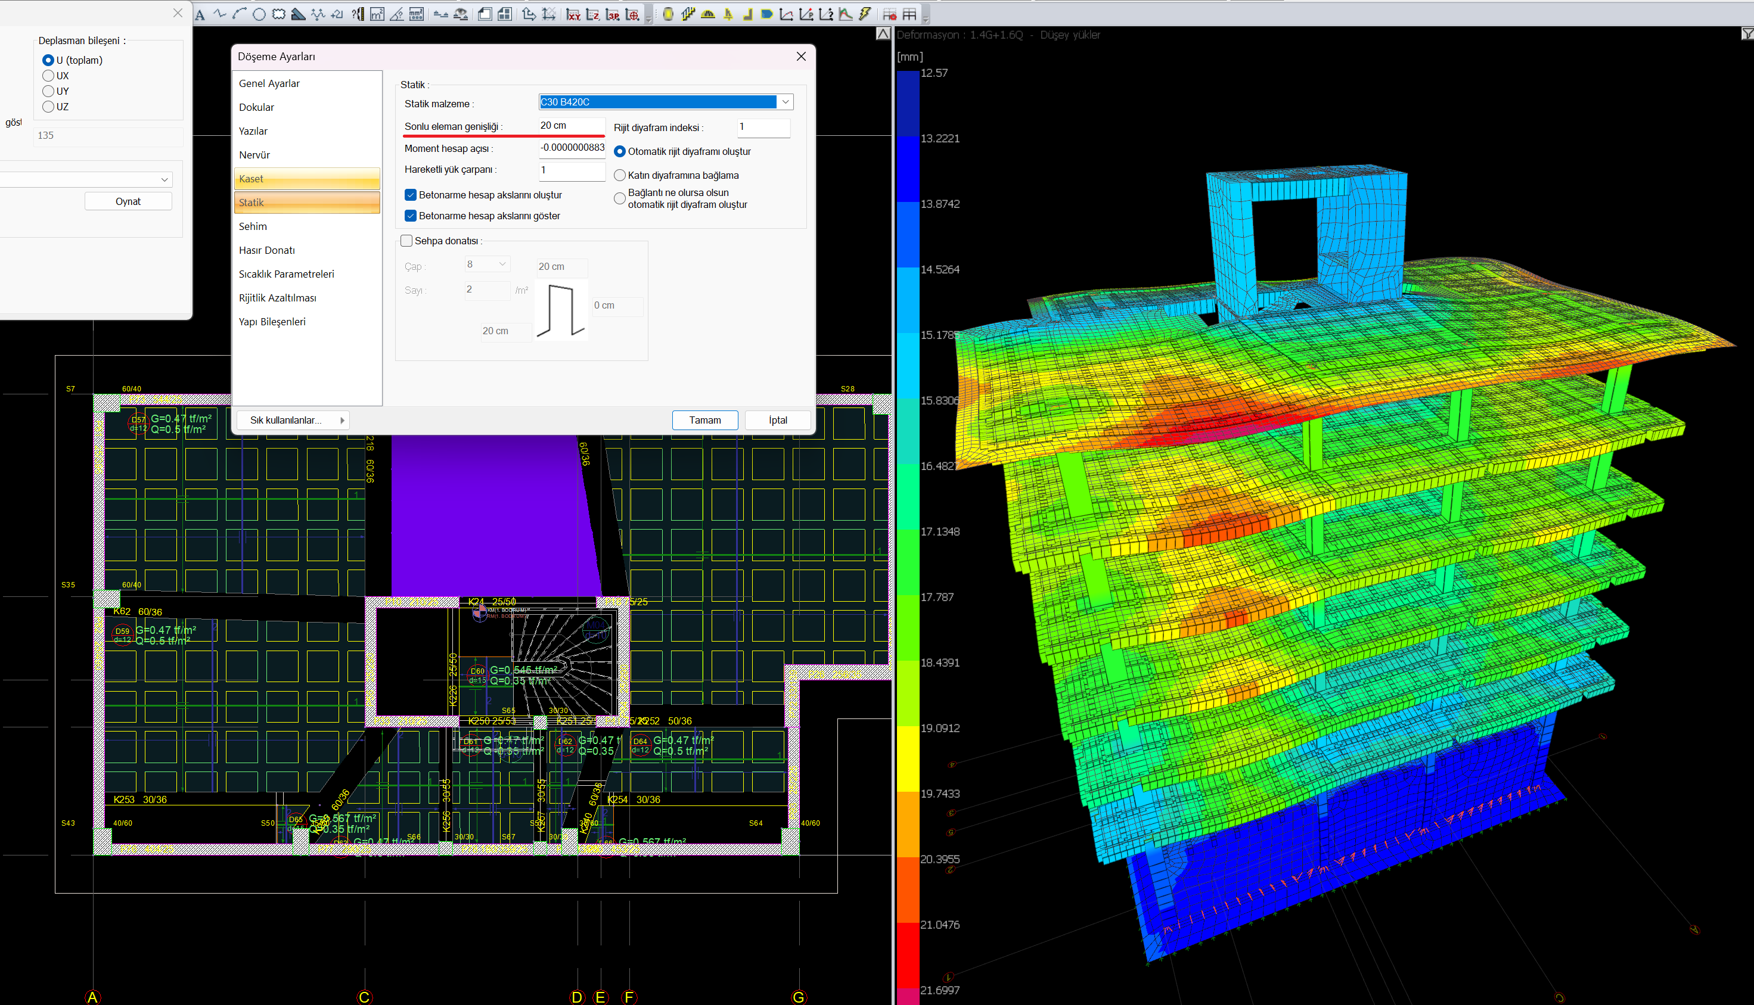This screenshot has width=1754, height=1005.
Task: Click Sonlu eleman genişliği input field
Action: tap(572, 126)
